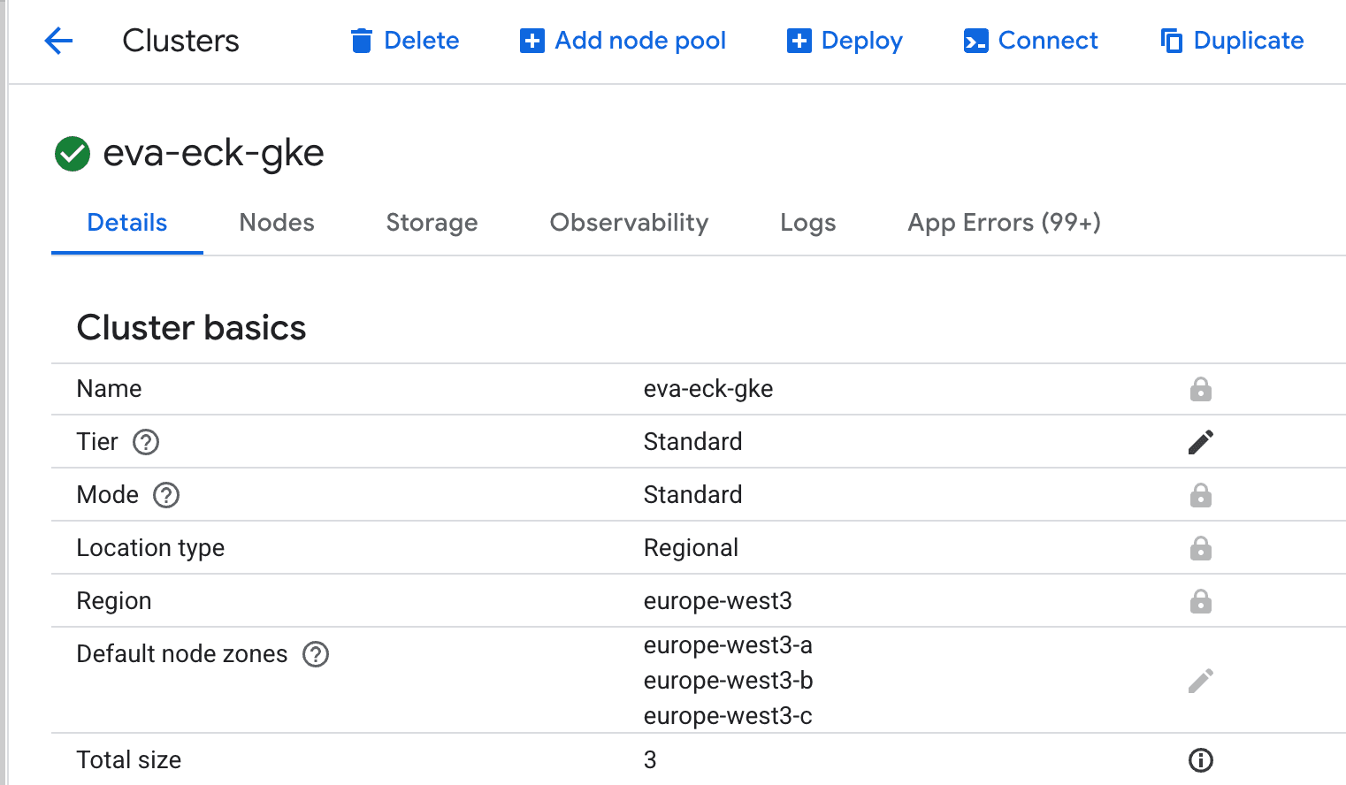This screenshot has width=1346, height=785.
Task: View the Logs tab
Action: tap(807, 223)
